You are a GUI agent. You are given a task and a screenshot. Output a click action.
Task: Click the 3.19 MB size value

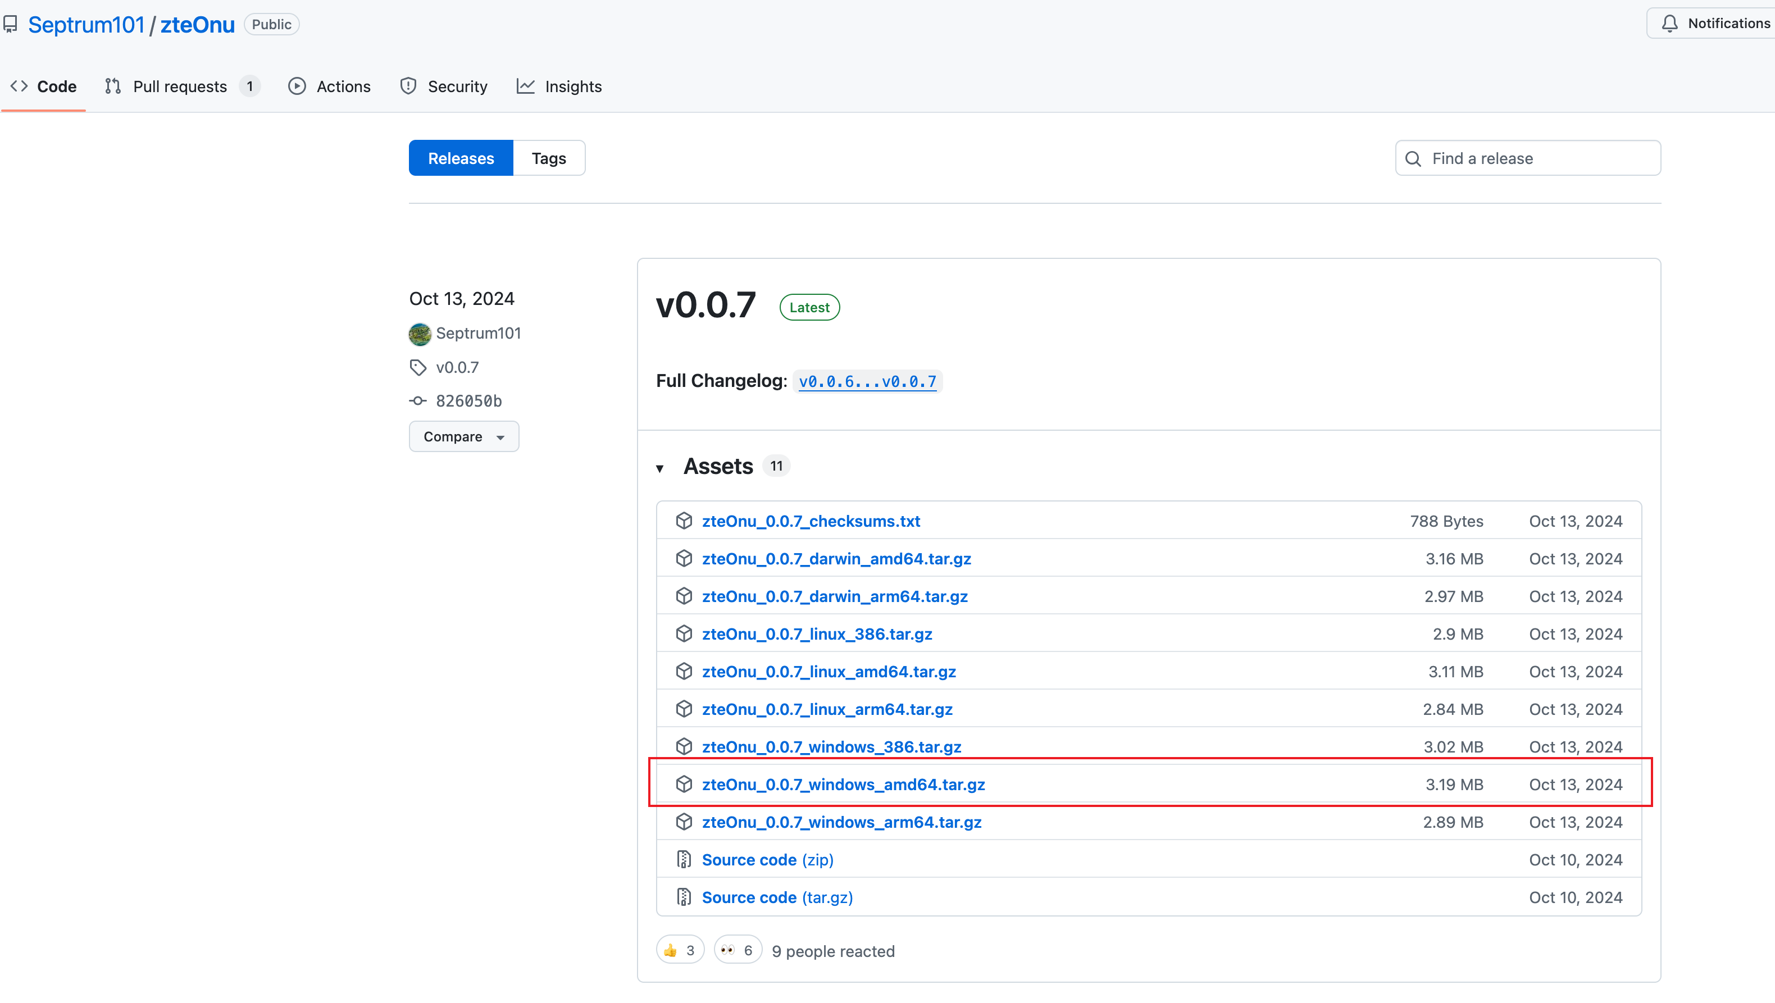click(x=1455, y=785)
